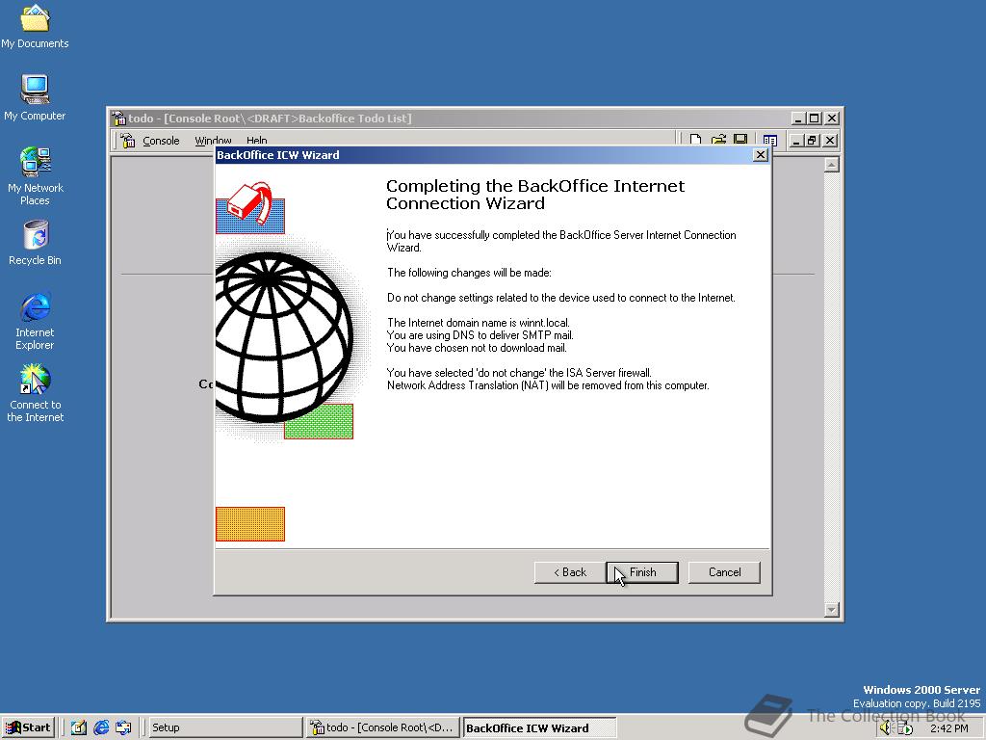Click the todo window title bar icon
The width and height of the screenshot is (986, 740).
click(118, 119)
